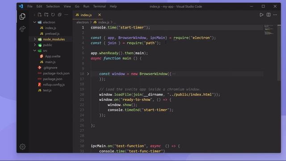The image size is (286, 161).
Task: Close the index.js editor tab
Action: 99,15
